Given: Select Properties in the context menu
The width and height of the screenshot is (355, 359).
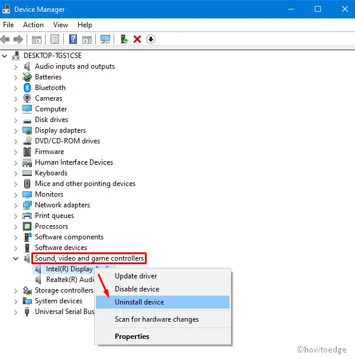Looking at the screenshot, I should coord(132,336).
